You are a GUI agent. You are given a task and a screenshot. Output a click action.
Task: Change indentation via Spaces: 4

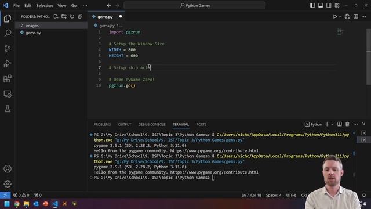(x=274, y=195)
